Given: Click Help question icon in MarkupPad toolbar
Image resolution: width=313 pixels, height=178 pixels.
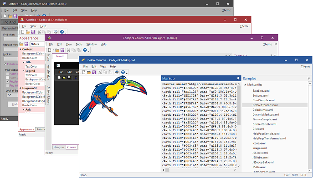Looking at the screenshot, I should coord(123,72).
